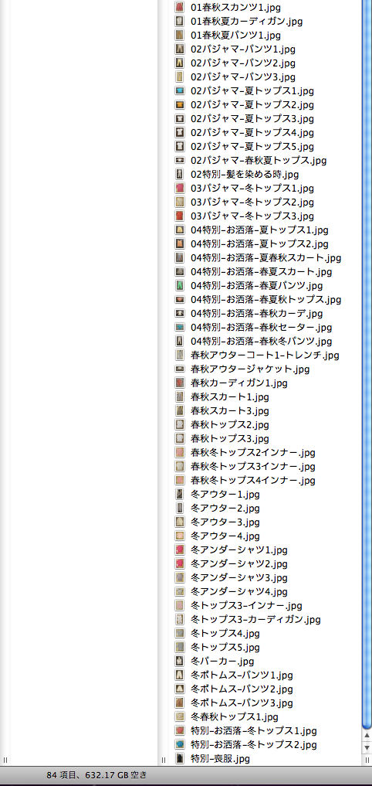
Task: Select the icon of 春秋トップス3.jpg
Action: pos(180,439)
